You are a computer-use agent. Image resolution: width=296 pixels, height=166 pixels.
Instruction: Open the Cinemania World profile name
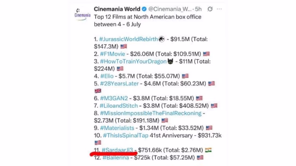pyautogui.click(x=117, y=9)
